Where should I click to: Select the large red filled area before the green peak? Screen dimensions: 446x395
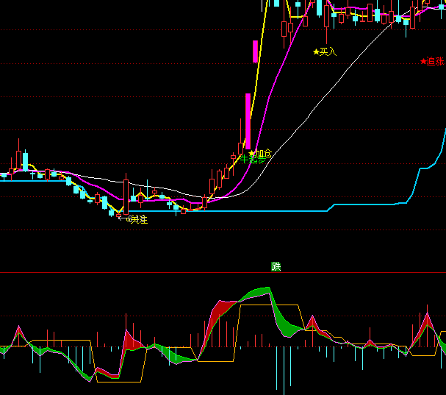218,313
